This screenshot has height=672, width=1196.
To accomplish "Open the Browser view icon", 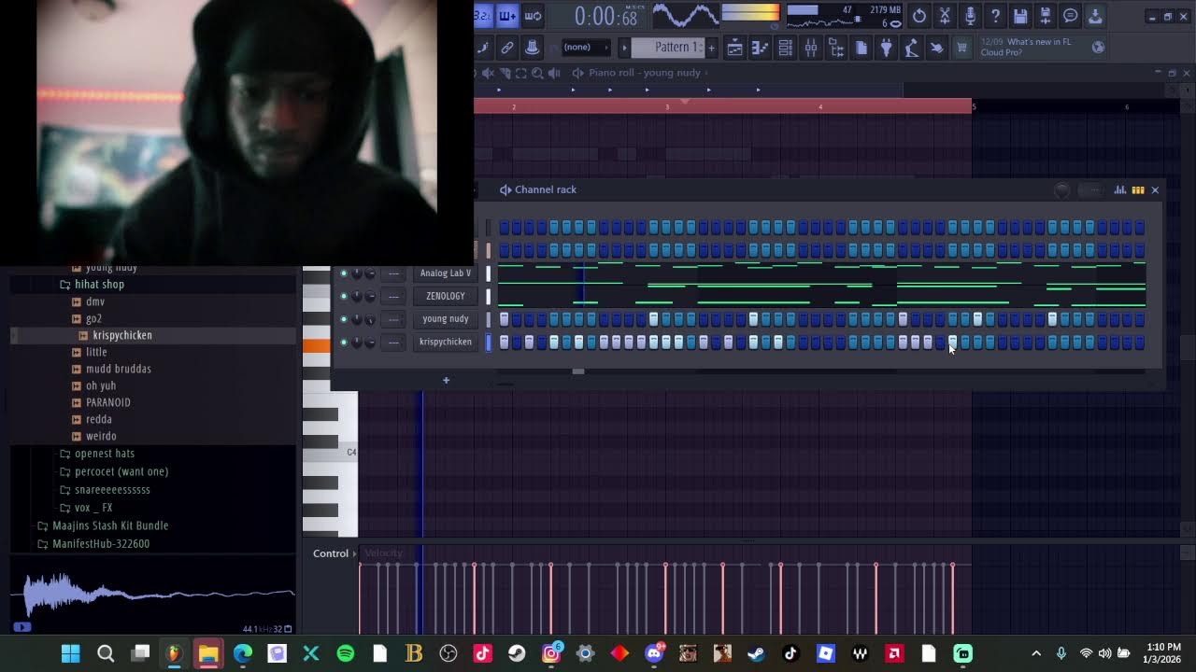I will coord(836,48).
